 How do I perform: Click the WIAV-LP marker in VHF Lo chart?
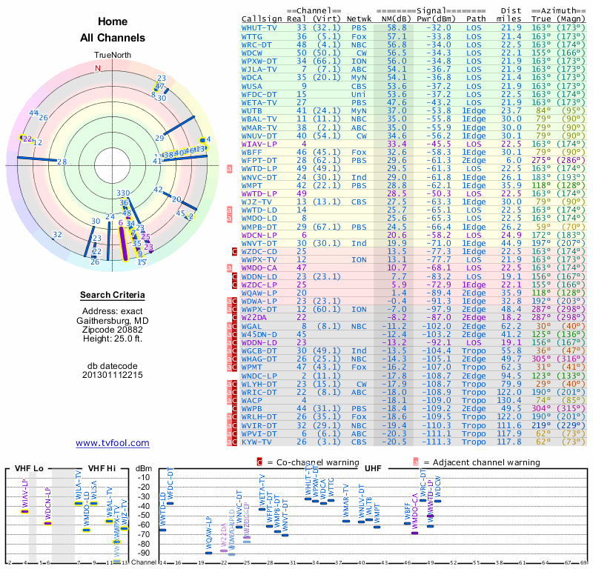(24, 511)
